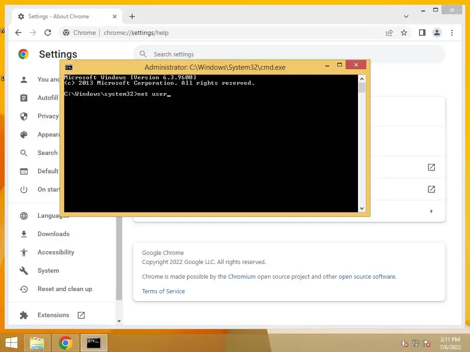Click the Accessibility person icon in sidebar
Screen dimensions: 470x352
[x=24, y=253]
